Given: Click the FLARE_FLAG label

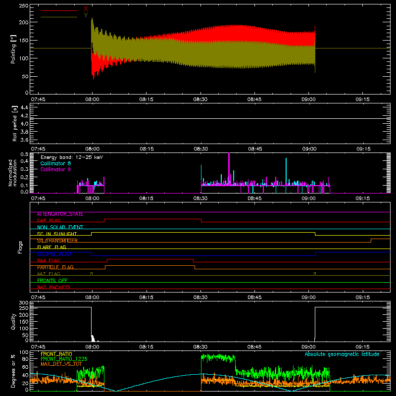Looking at the screenshot, I should click(x=51, y=247).
